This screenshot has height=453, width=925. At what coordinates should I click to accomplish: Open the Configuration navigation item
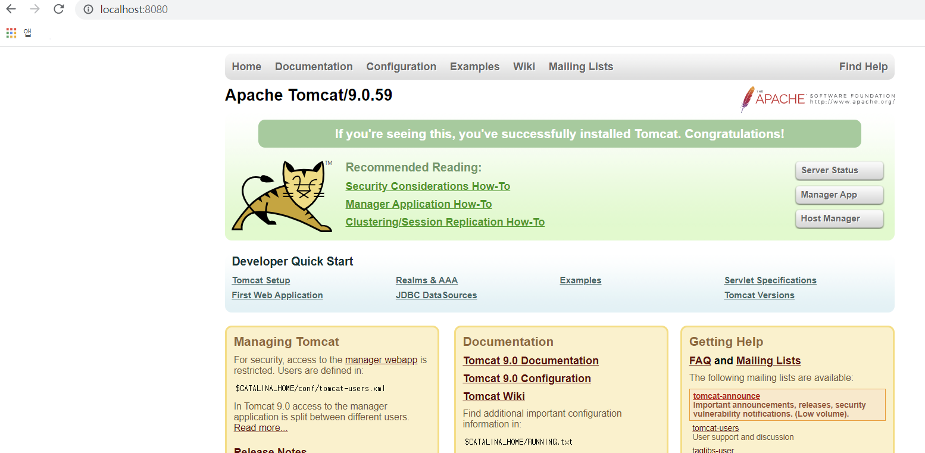(401, 67)
